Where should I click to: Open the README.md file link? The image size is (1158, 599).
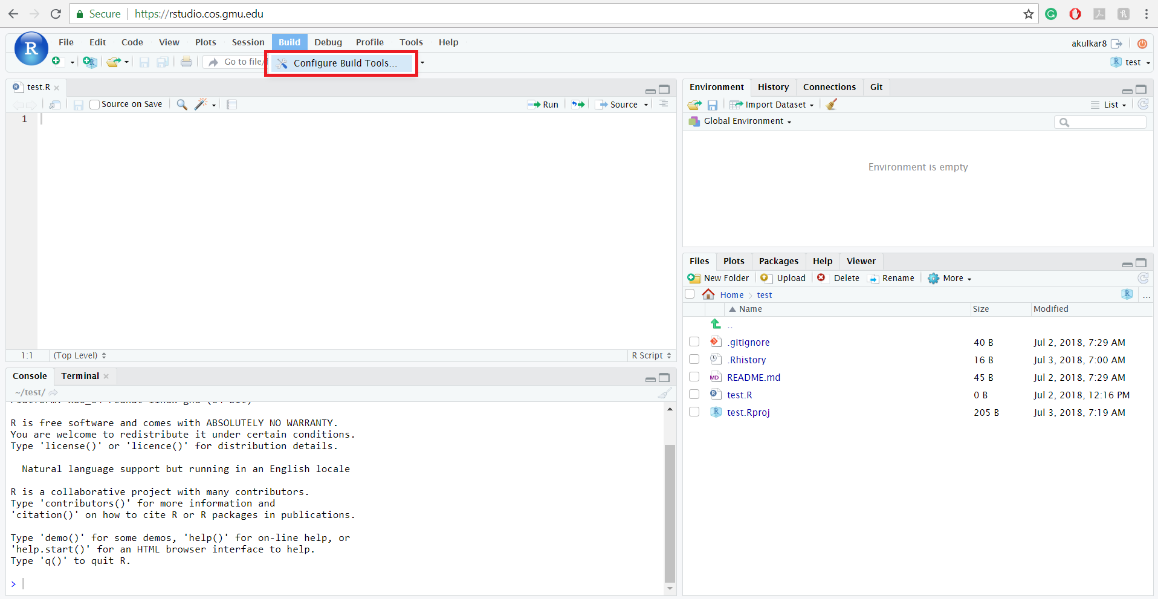point(753,377)
